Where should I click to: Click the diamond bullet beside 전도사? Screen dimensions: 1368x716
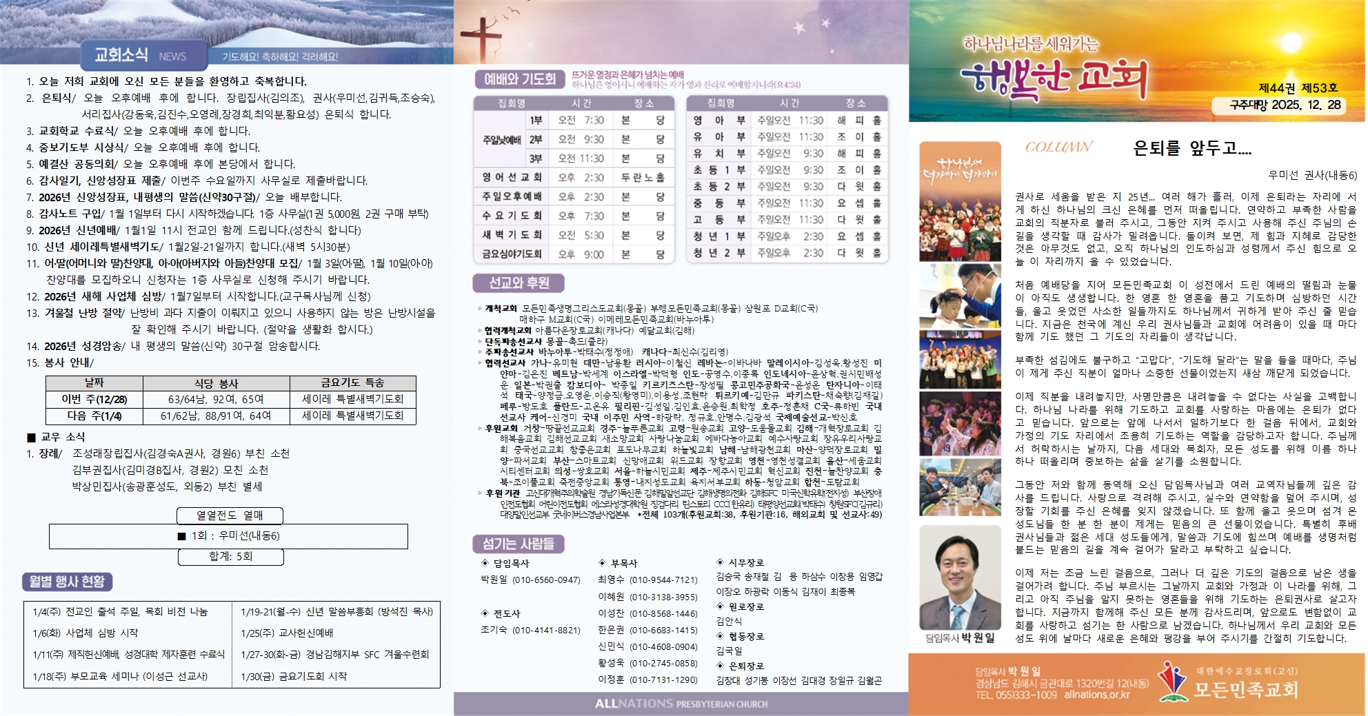(x=485, y=613)
